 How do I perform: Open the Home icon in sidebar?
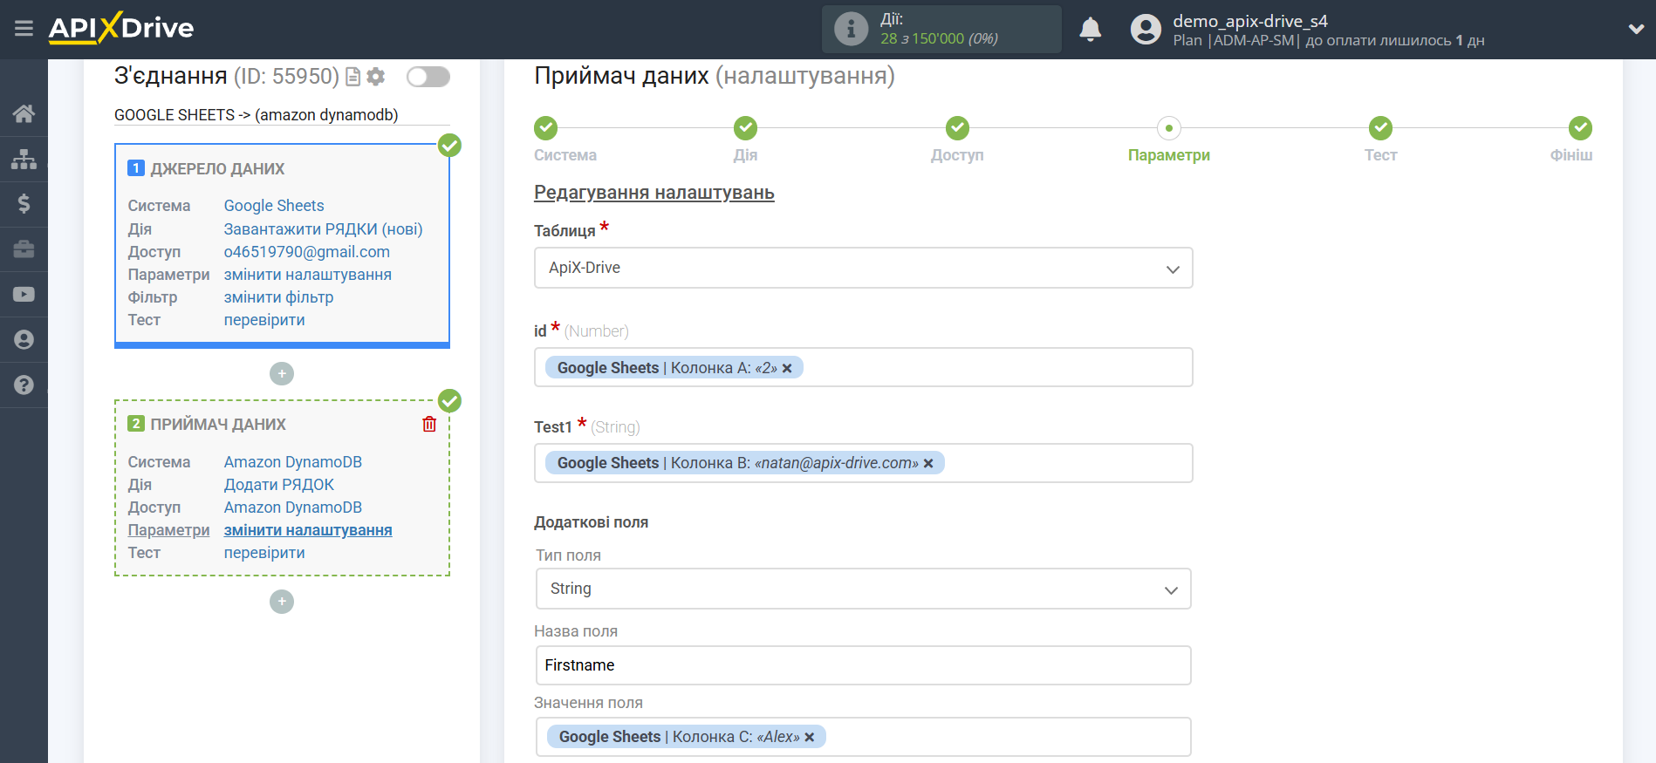point(24,113)
